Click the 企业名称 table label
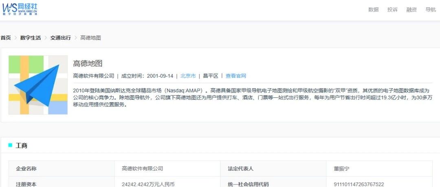This screenshot has width=440, height=187. tap(26, 169)
